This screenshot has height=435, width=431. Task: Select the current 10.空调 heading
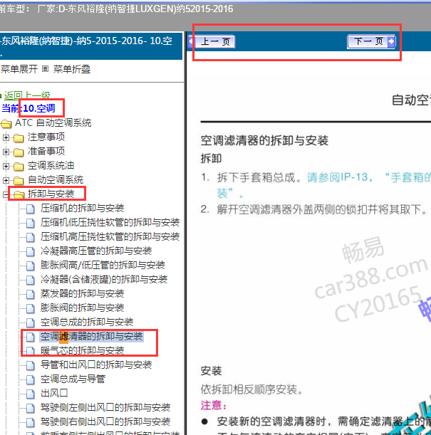(x=39, y=108)
